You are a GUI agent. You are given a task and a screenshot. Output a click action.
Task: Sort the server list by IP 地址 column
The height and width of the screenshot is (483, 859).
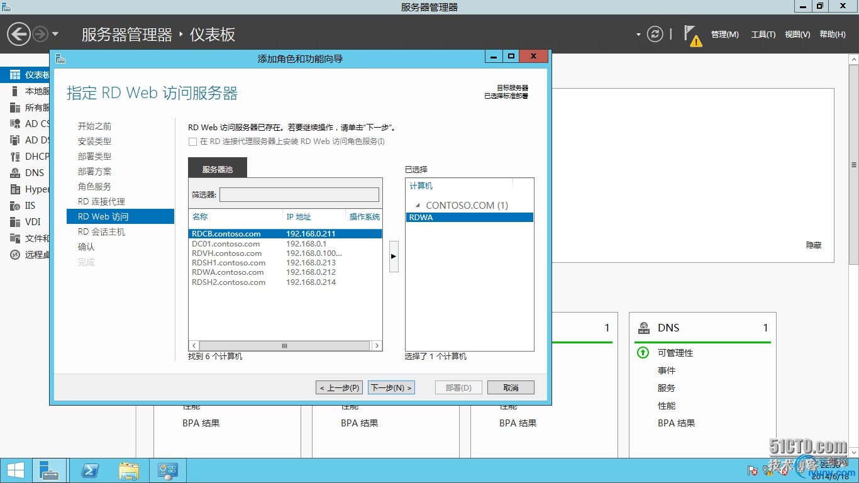[299, 217]
